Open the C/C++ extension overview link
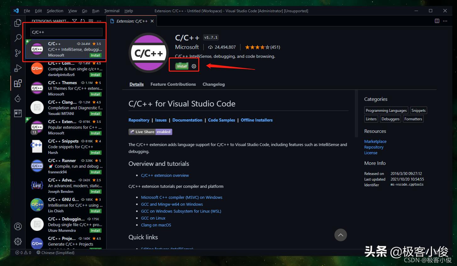This screenshot has width=457, height=266. [x=165, y=175]
